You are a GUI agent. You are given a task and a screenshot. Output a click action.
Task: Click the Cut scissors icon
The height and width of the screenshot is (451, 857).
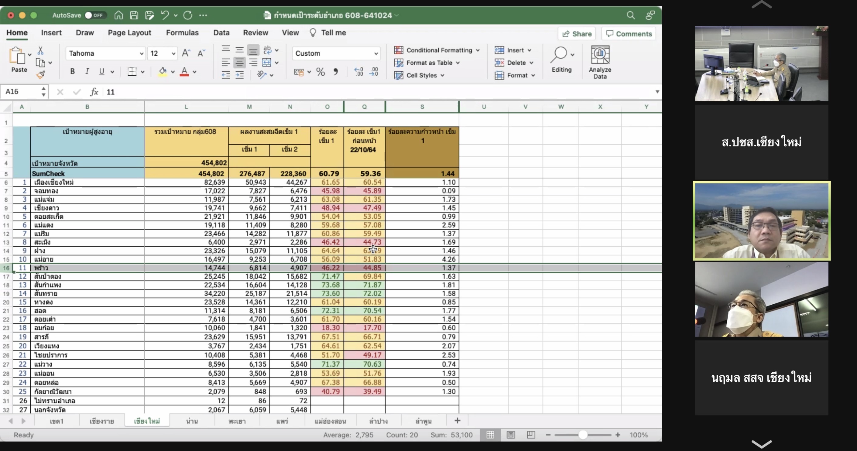click(40, 50)
